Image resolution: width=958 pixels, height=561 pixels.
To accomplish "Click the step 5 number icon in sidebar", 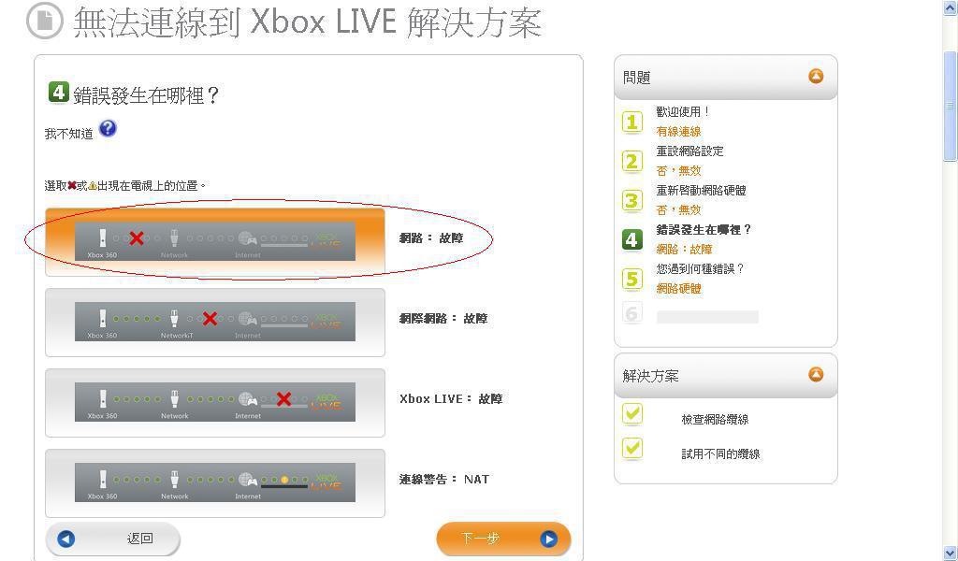I will click(x=632, y=279).
